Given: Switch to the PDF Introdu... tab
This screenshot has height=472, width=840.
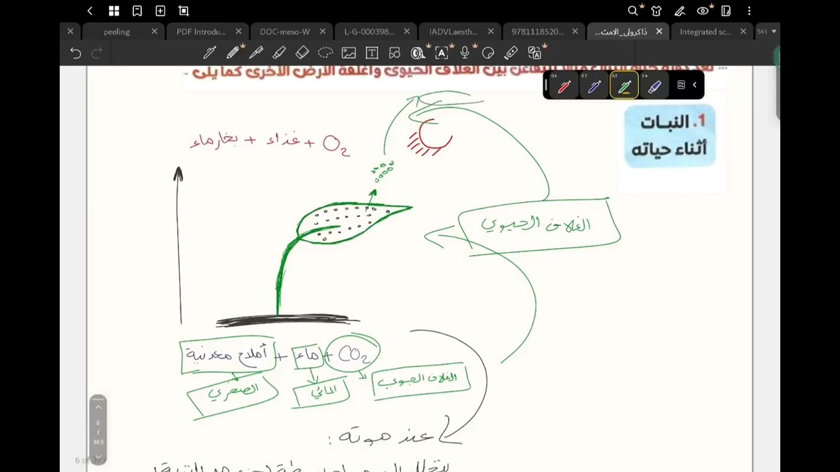Looking at the screenshot, I should [x=201, y=31].
